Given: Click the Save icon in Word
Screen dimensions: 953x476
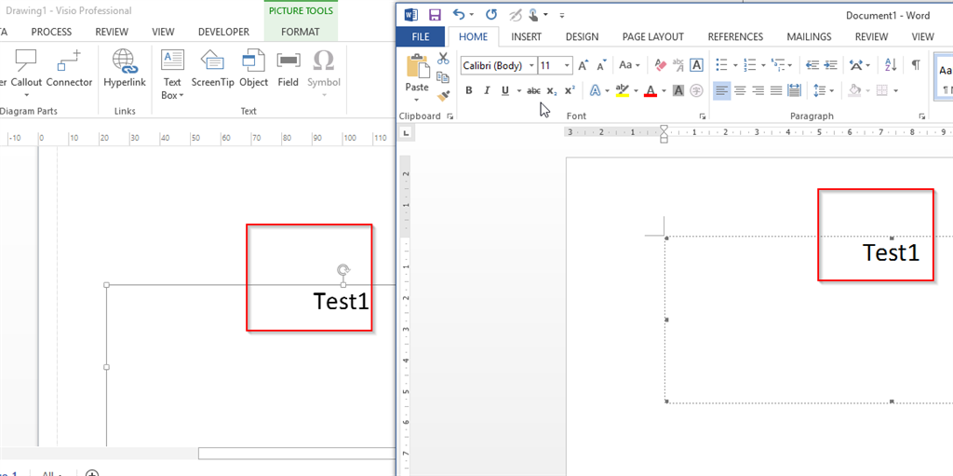Looking at the screenshot, I should [x=435, y=15].
